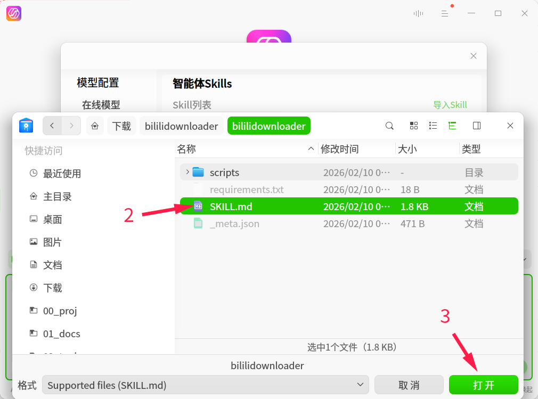This screenshot has width=538, height=399.
Task: Switch to list view mode
Action: [x=433, y=126]
